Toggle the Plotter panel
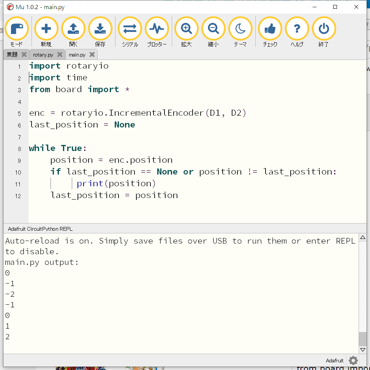The height and width of the screenshot is (370, 370). point(157,29)
